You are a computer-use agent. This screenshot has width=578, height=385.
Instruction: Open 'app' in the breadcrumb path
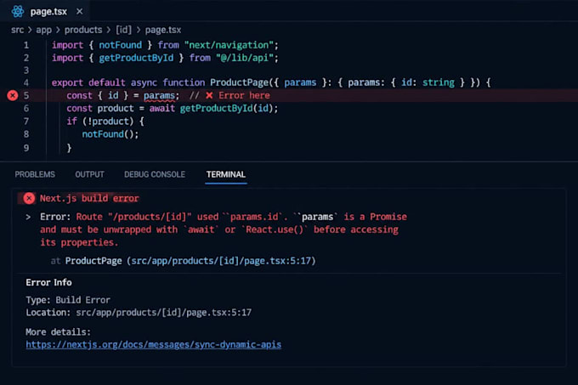44,30
